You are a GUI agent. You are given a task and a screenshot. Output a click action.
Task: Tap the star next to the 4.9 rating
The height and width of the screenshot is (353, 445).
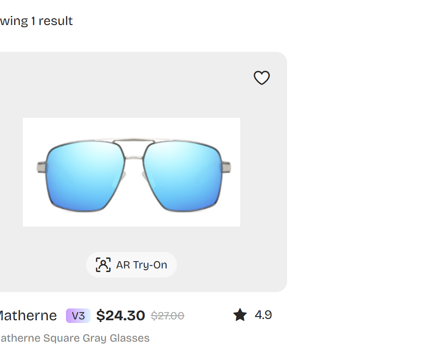pos(240,314)
